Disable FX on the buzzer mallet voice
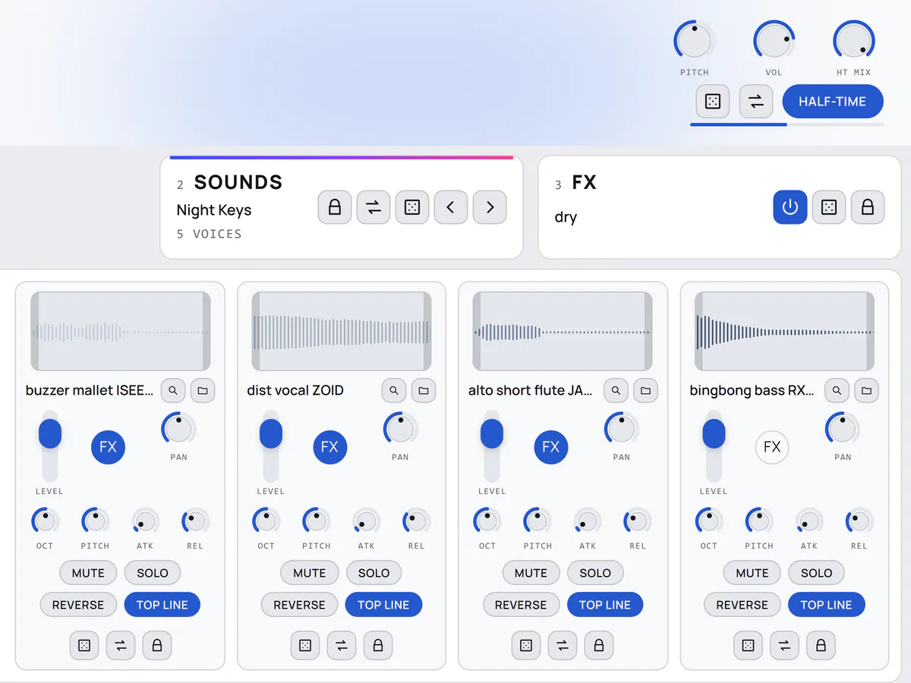911x683 pixels. pos(109,447)
